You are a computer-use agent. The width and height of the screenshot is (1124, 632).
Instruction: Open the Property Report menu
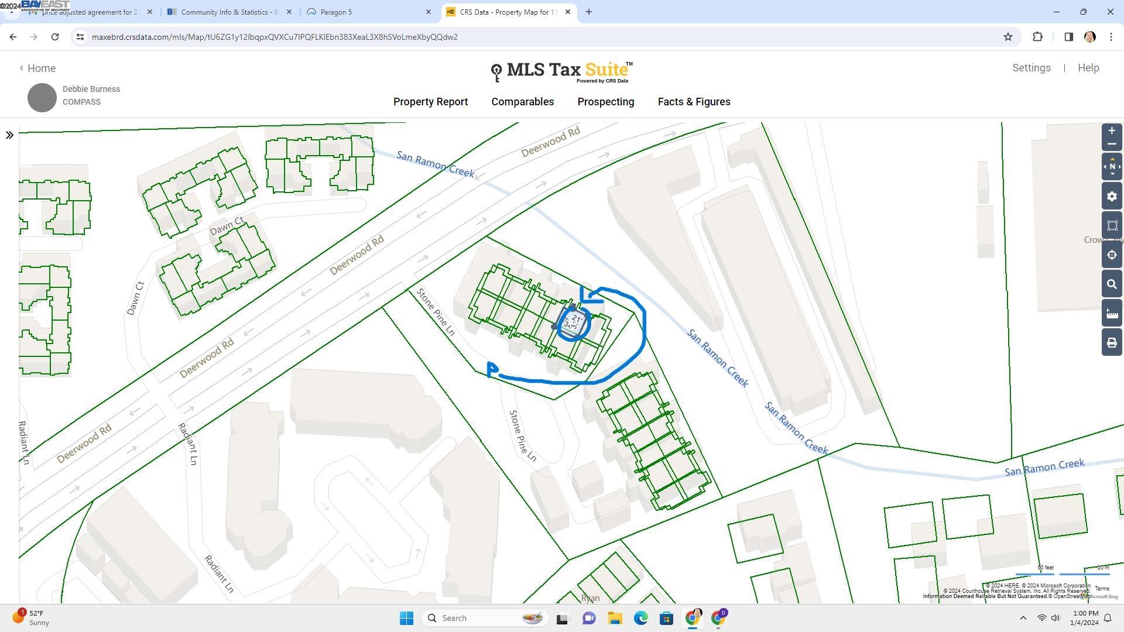click(430, 102)
